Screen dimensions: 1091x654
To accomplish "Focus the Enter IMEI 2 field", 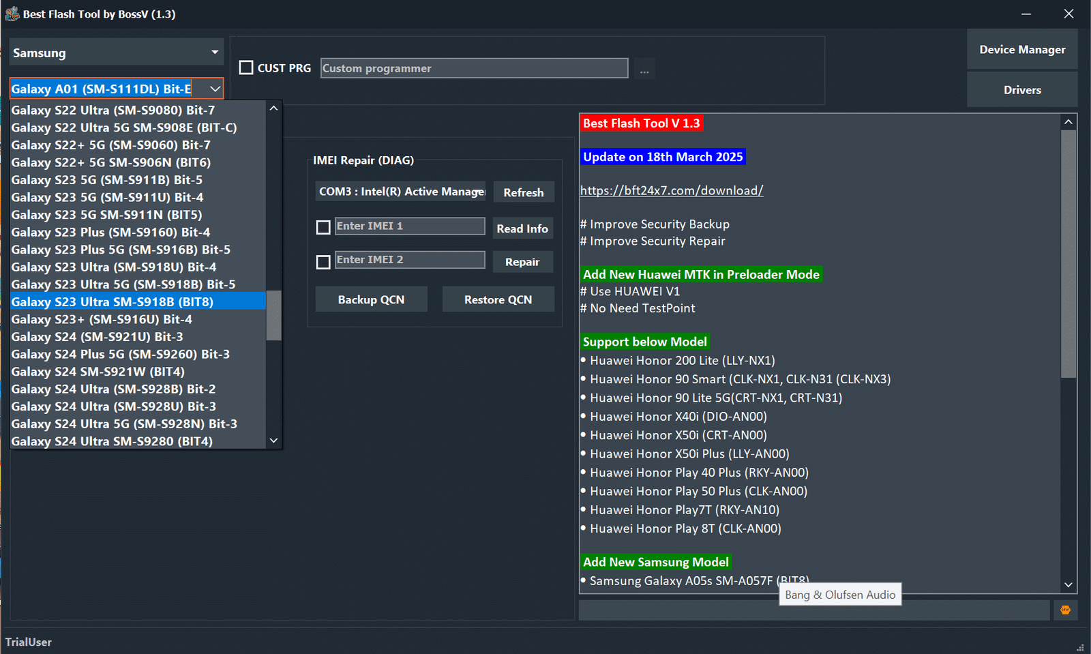I will pyautogui.click(x=410, y=259).
